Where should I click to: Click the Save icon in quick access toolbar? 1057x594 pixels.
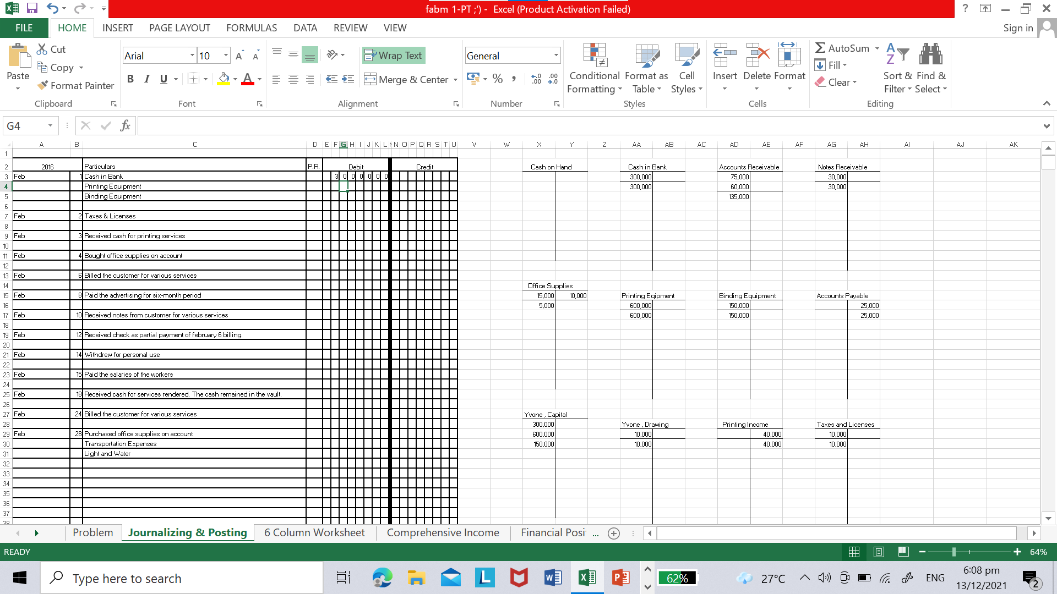(x=32, y=9)
